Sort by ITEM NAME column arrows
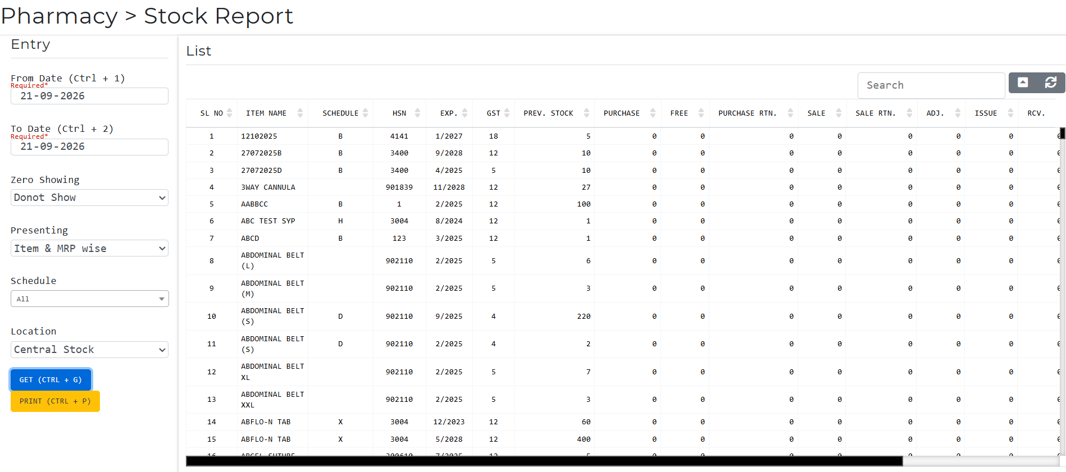 click(x=300, y=113)
